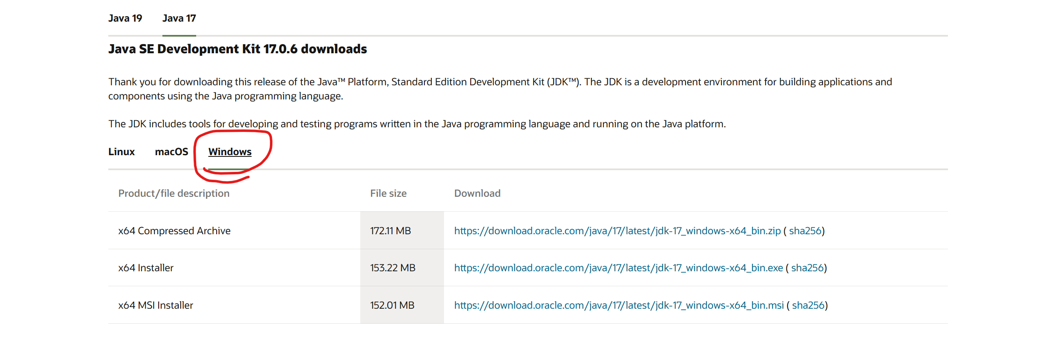Click the 'x64 MSI Installer' row label
Viewport: 1040px width, 337px height.
[156, 305]
